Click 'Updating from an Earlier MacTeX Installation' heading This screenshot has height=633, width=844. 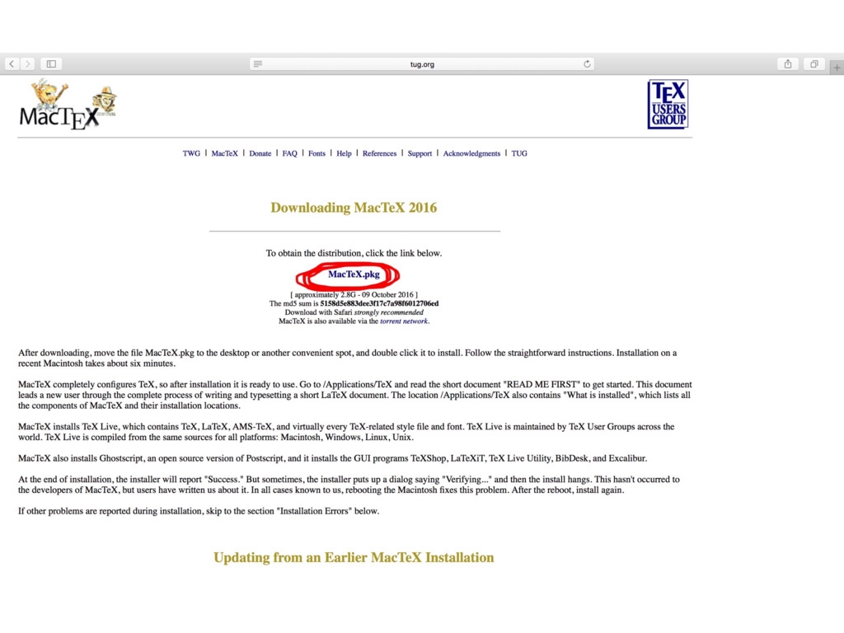(x=354, y=558)
